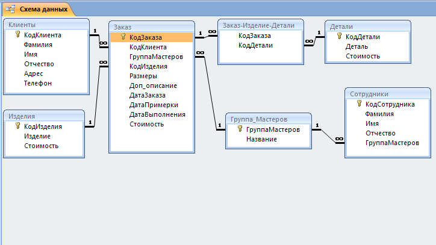The image size is (436, 245).
Task: Select the Доп_описание field in Заказ
Action: click(152, 85)
